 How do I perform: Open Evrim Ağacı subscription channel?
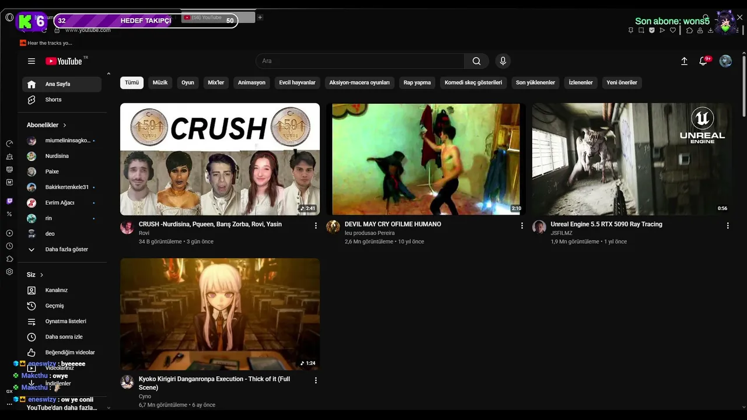pos(62,203)
